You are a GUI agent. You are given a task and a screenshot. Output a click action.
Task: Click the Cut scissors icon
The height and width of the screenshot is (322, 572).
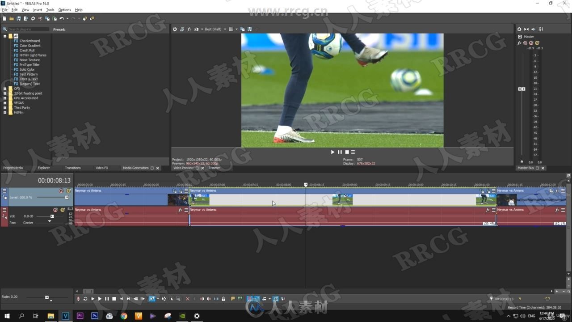40,18
